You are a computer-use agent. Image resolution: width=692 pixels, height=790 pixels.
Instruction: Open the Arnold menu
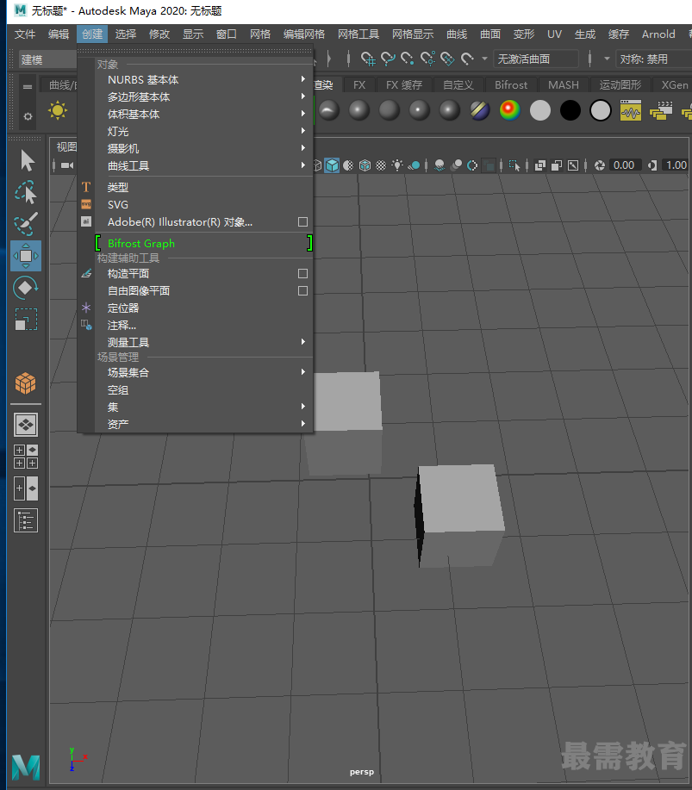tap(658, 34)
